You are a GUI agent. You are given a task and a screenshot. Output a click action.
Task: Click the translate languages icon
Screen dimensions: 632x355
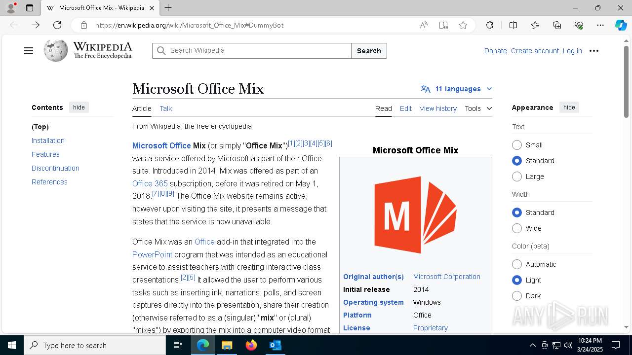[425, 89]
